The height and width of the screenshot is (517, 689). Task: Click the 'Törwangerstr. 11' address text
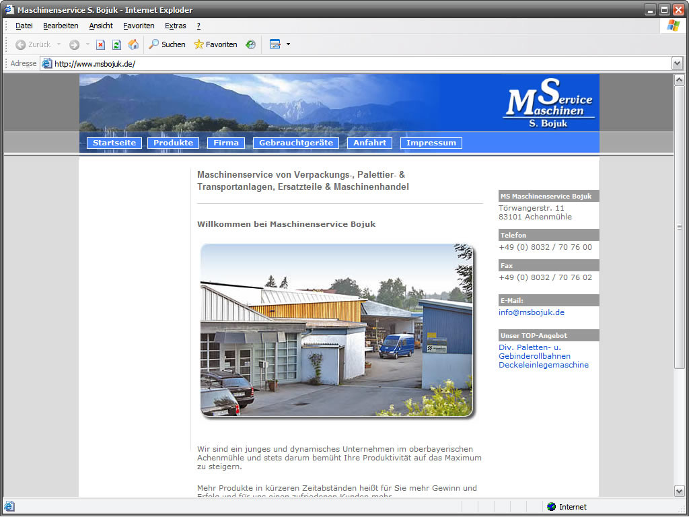pos(532,208)
